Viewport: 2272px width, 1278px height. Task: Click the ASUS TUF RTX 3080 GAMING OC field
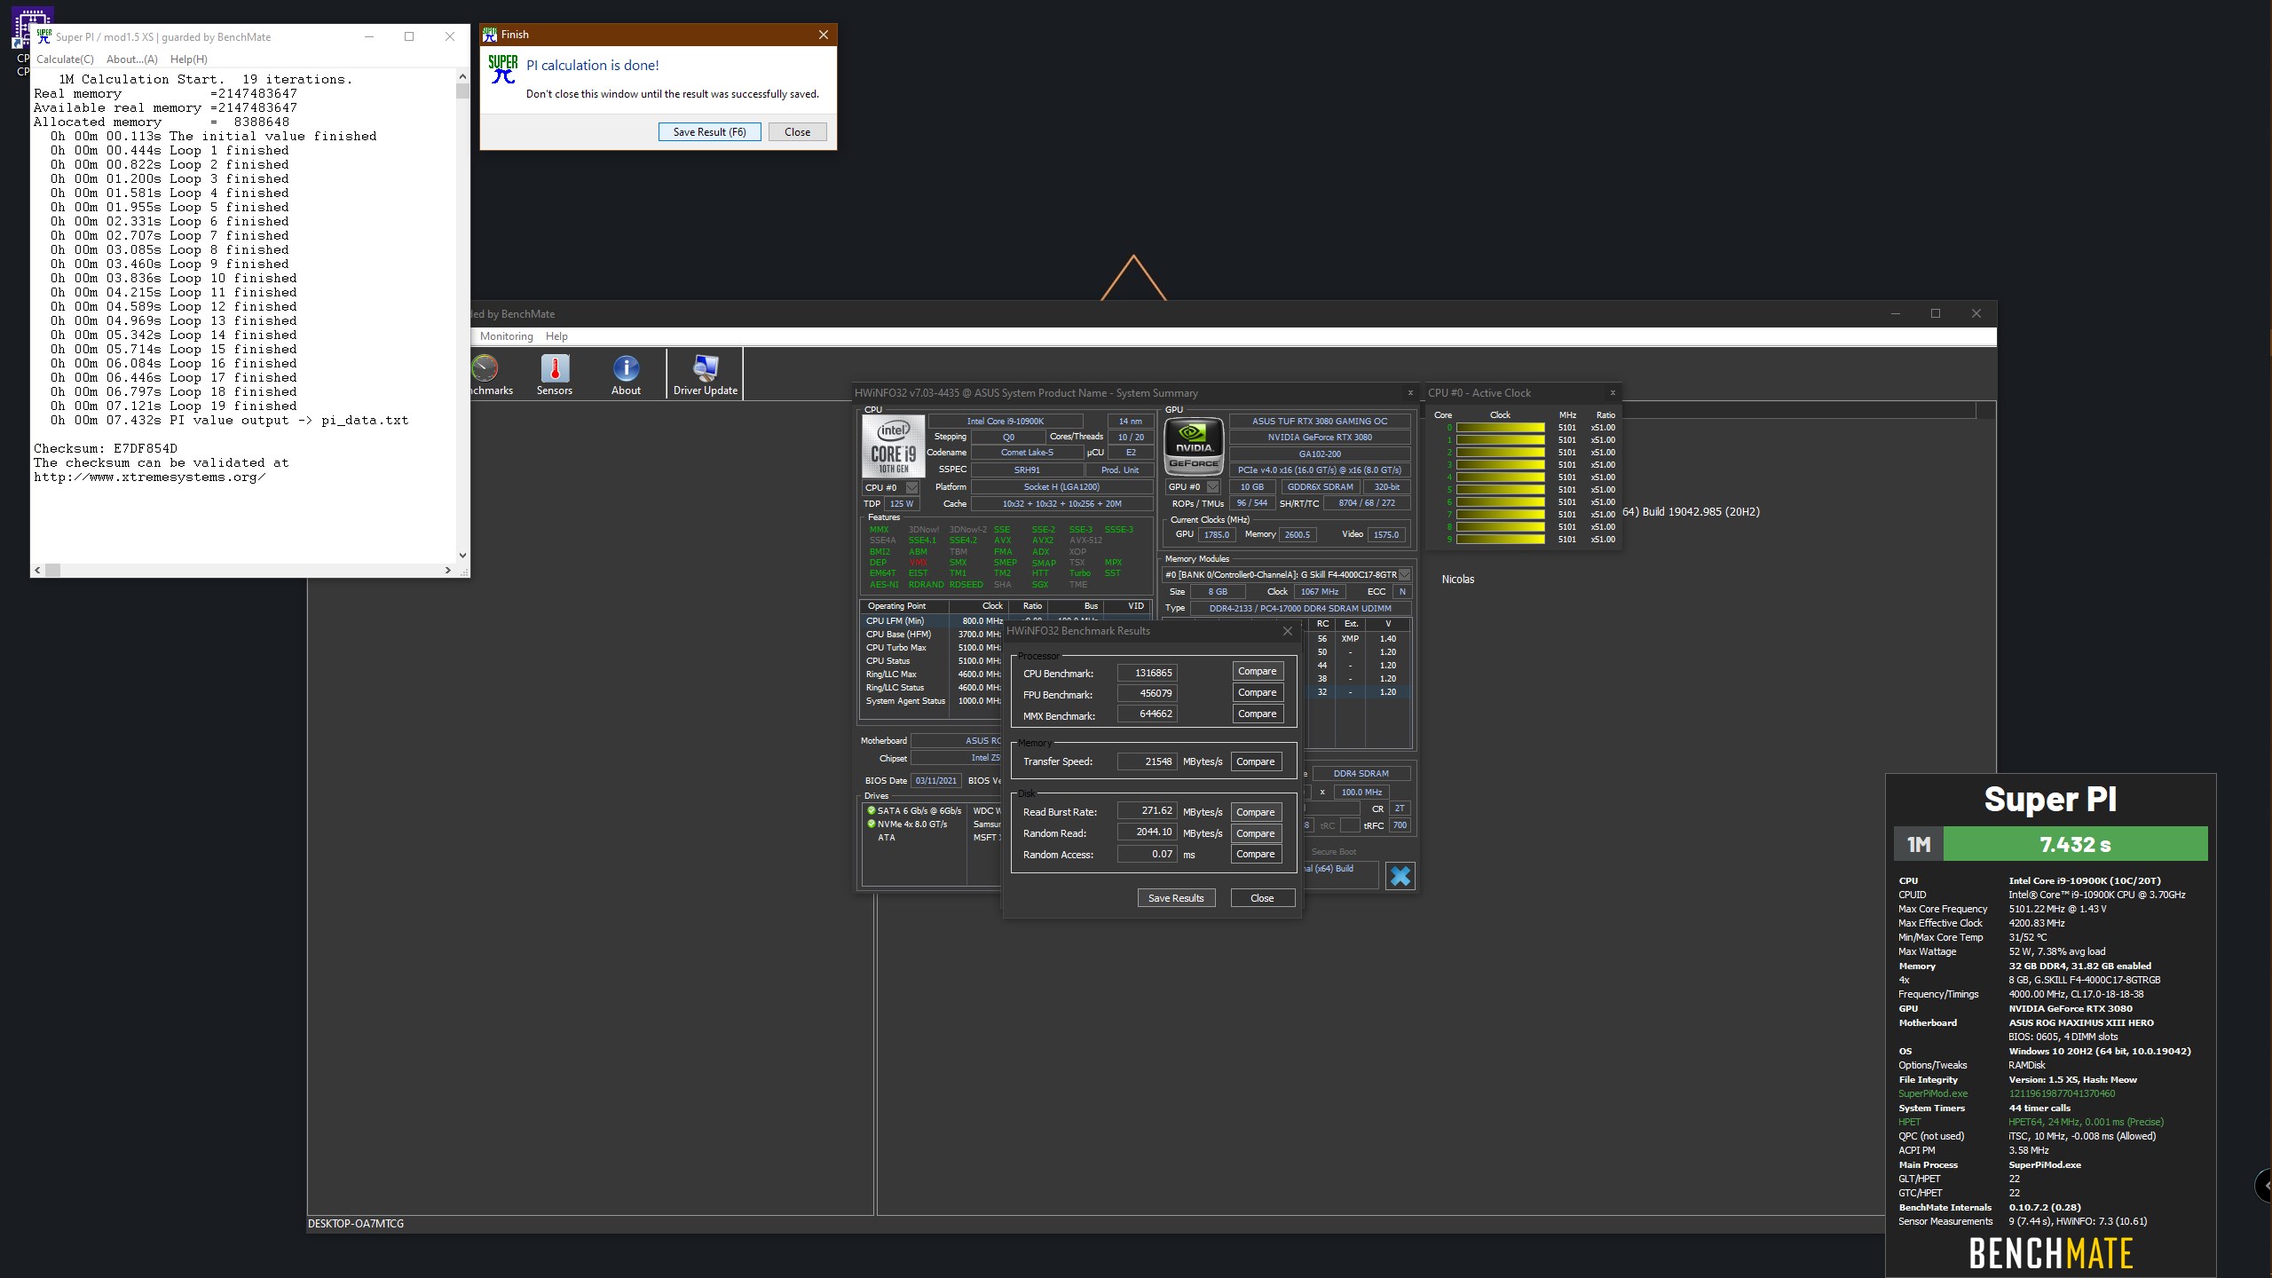point(1320,422)
